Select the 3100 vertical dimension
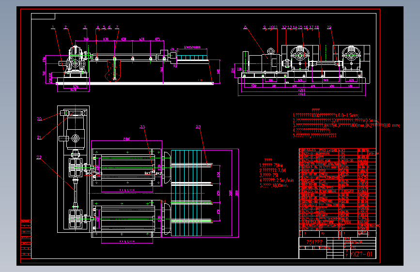Image resolution: width=420 pixels, height=272 pixels. pos(236,193)
